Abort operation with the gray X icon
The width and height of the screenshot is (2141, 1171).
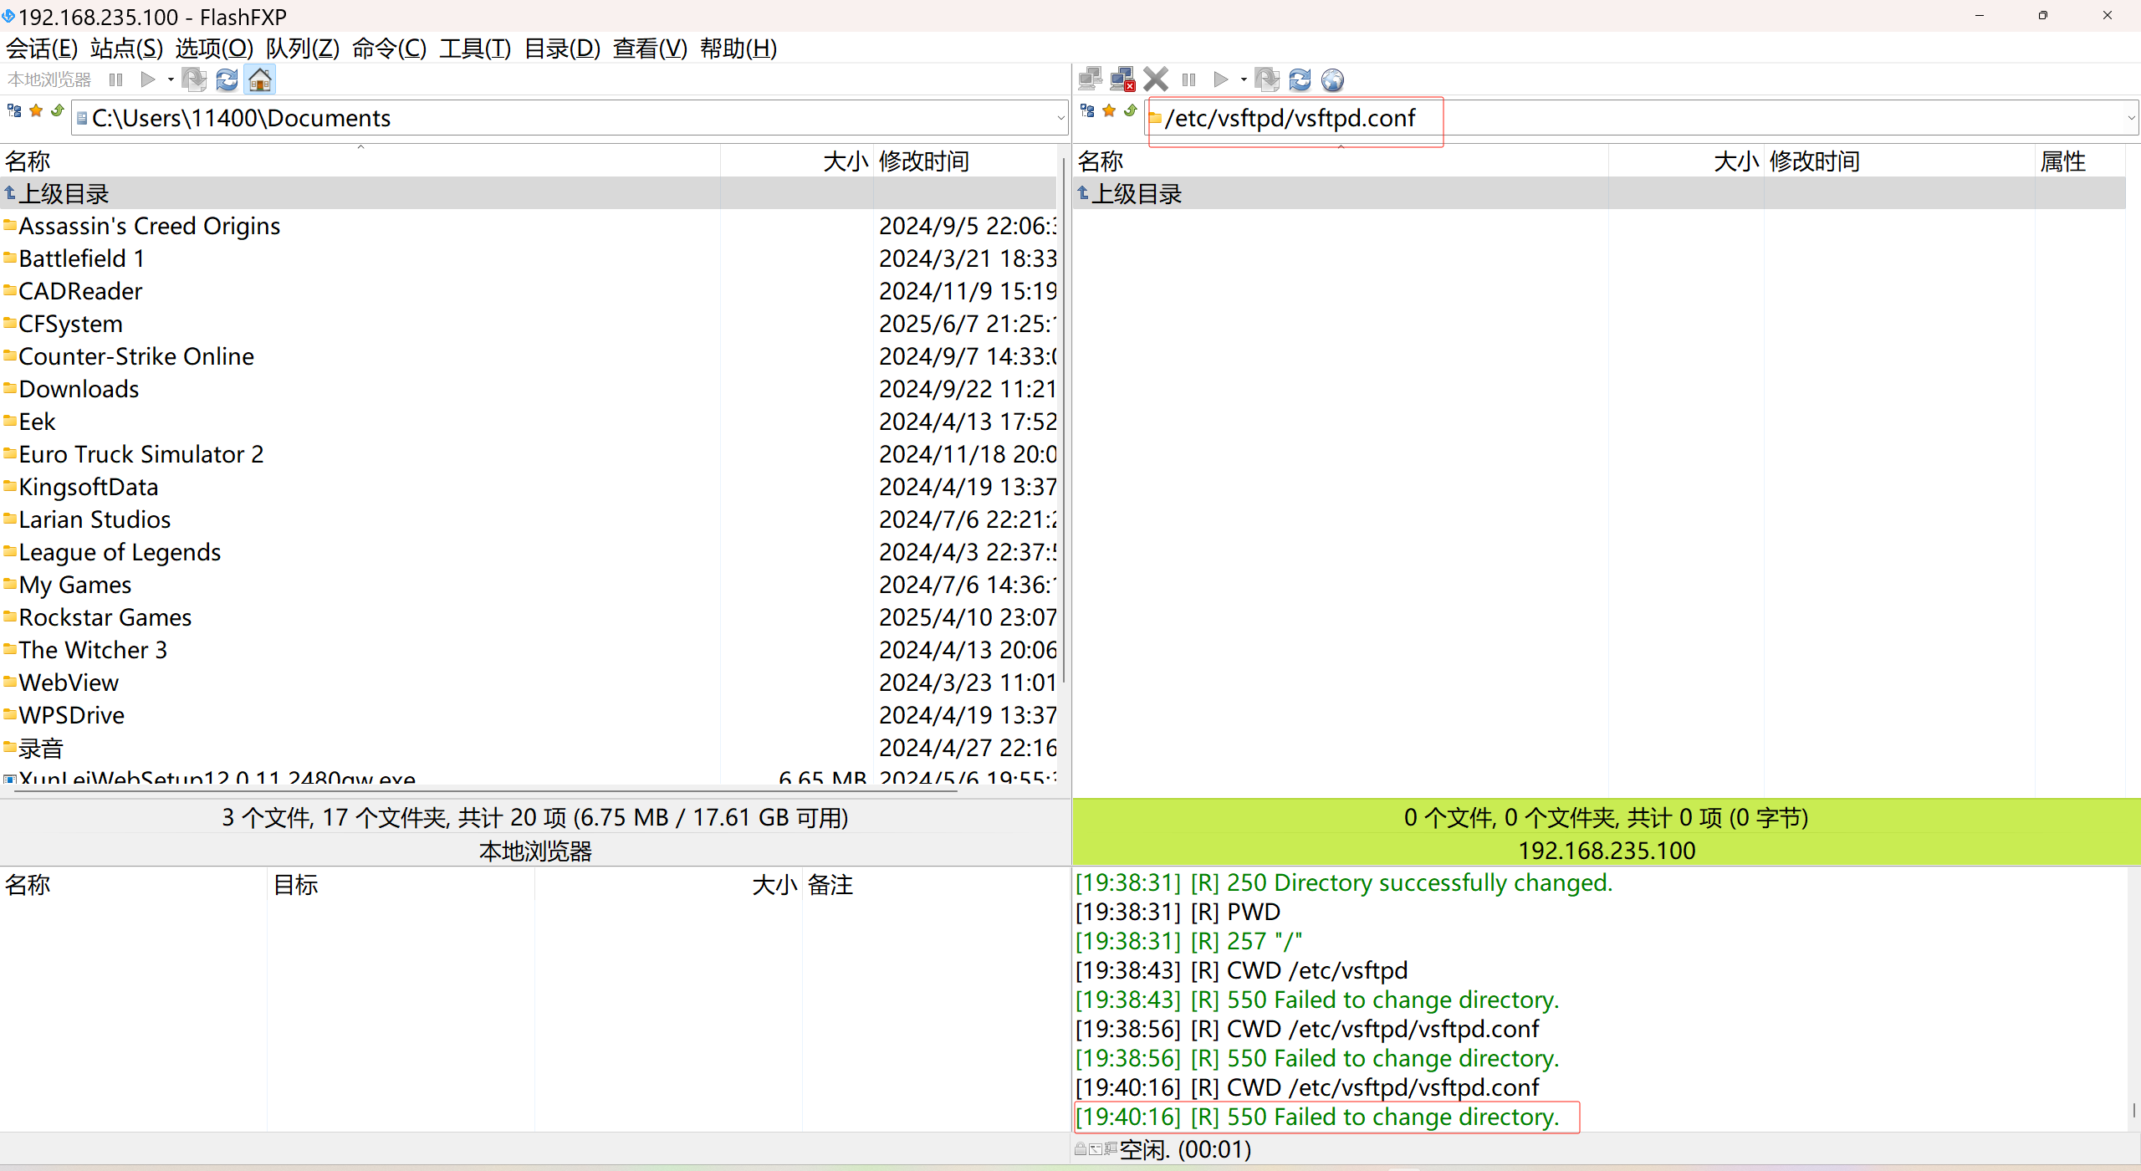pyautogui.click(x=1156, y=79)
